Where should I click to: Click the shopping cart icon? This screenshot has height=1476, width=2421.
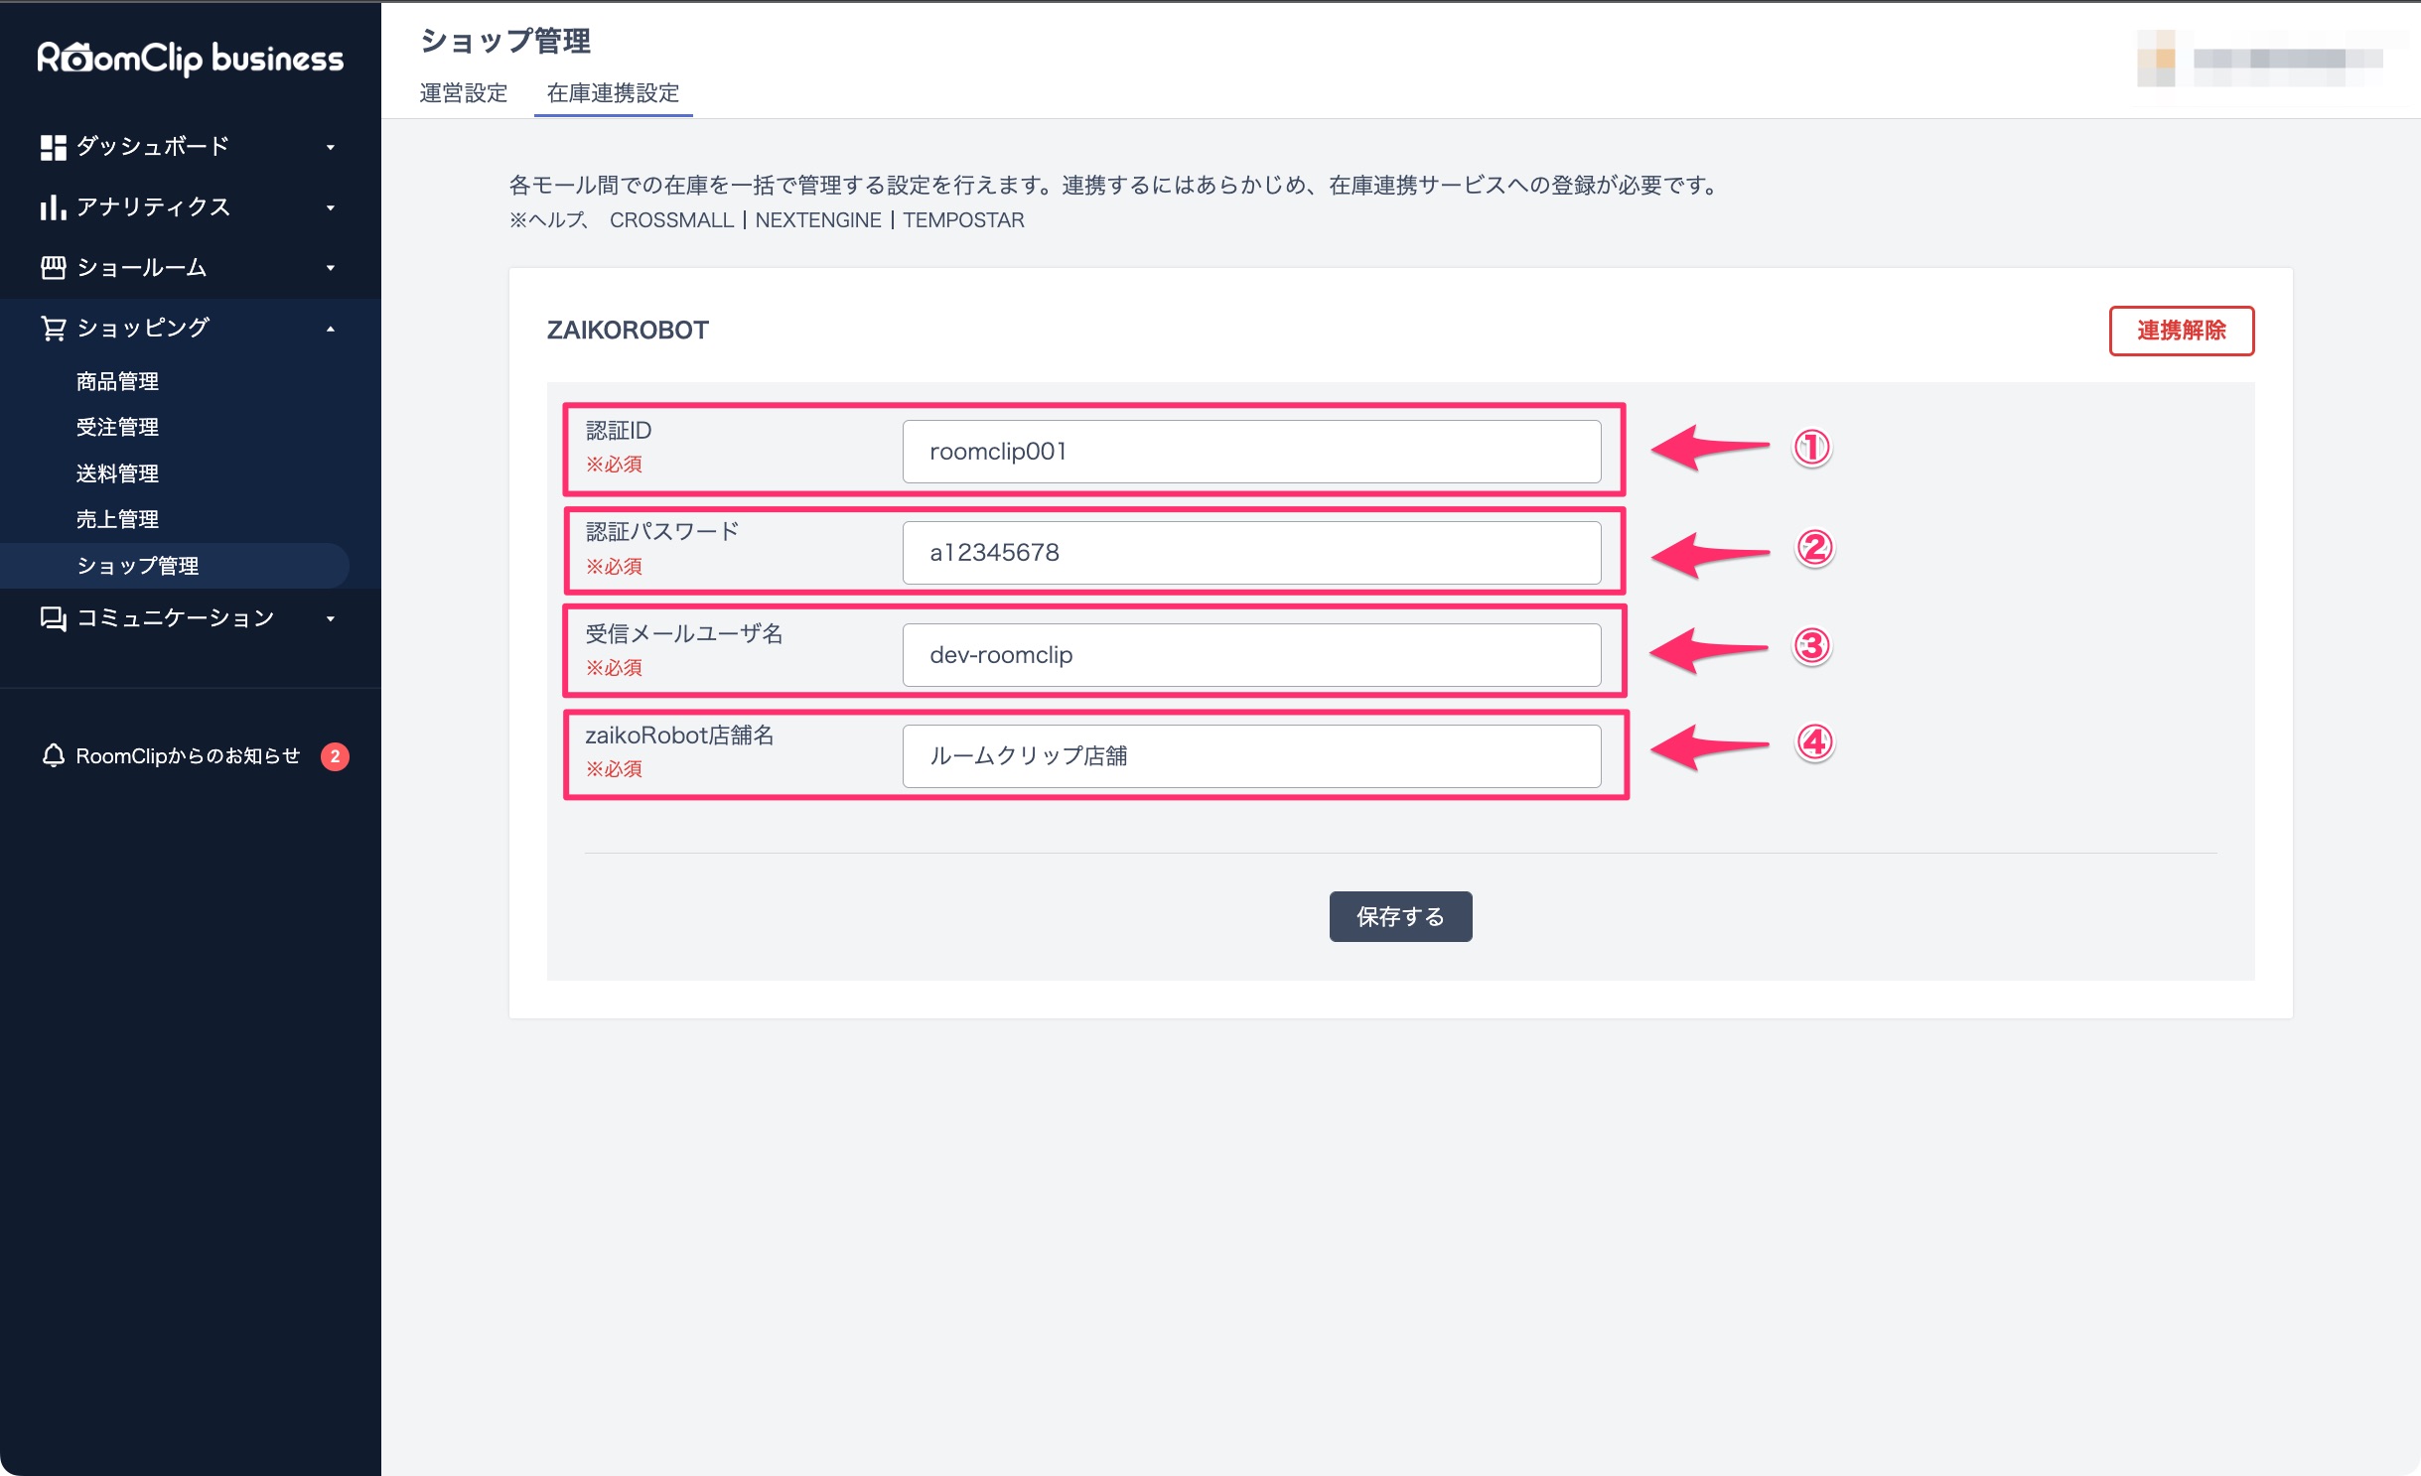(x=53, y=329)
